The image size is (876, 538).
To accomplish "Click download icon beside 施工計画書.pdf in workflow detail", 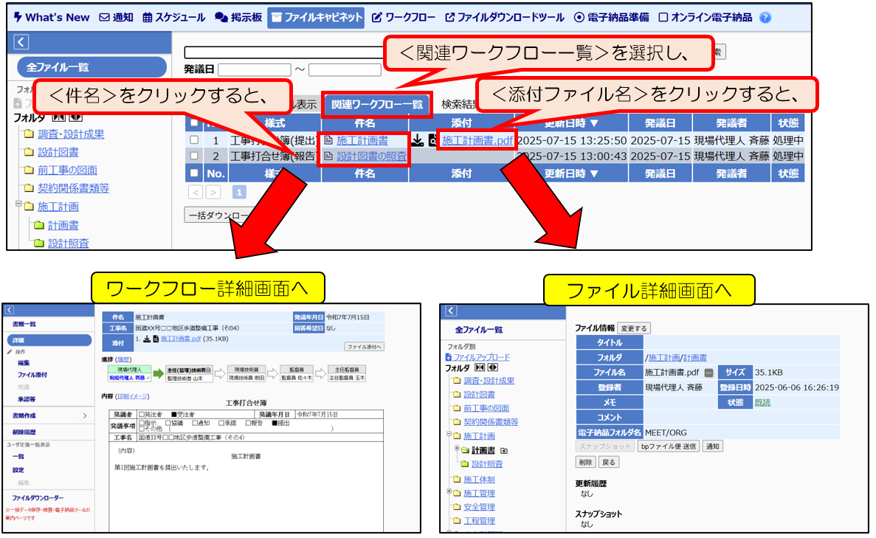I will (x=146, y=339).
